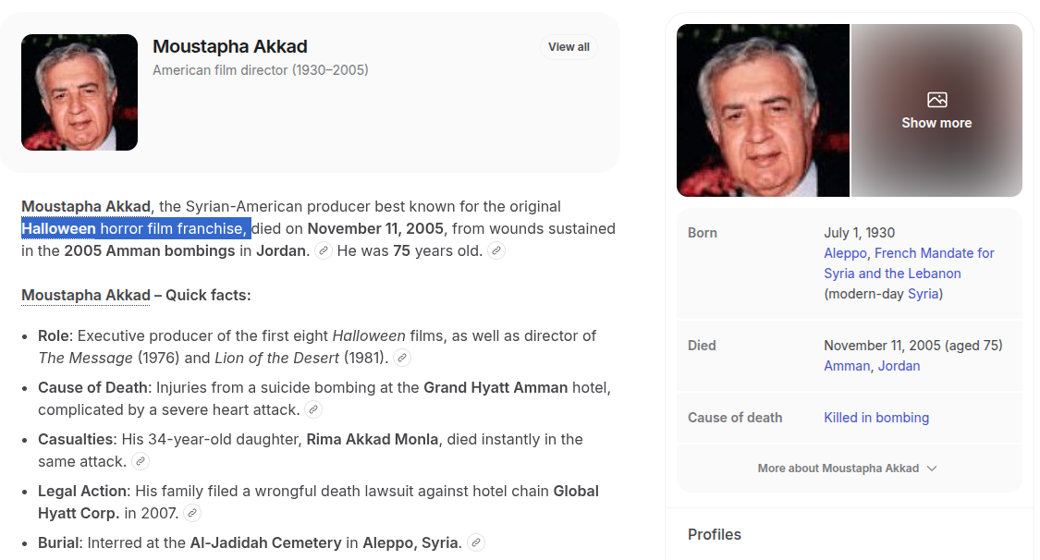Open citation icon after 'in 2007'

tap(191, 513)
